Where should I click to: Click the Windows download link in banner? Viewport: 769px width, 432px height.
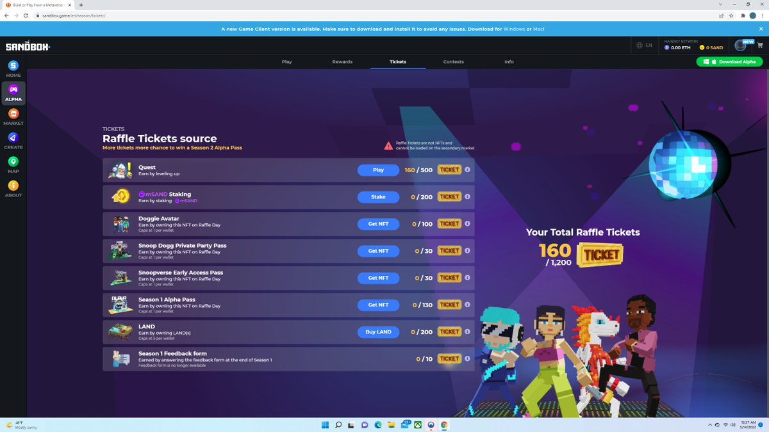(x=515, y=29)
